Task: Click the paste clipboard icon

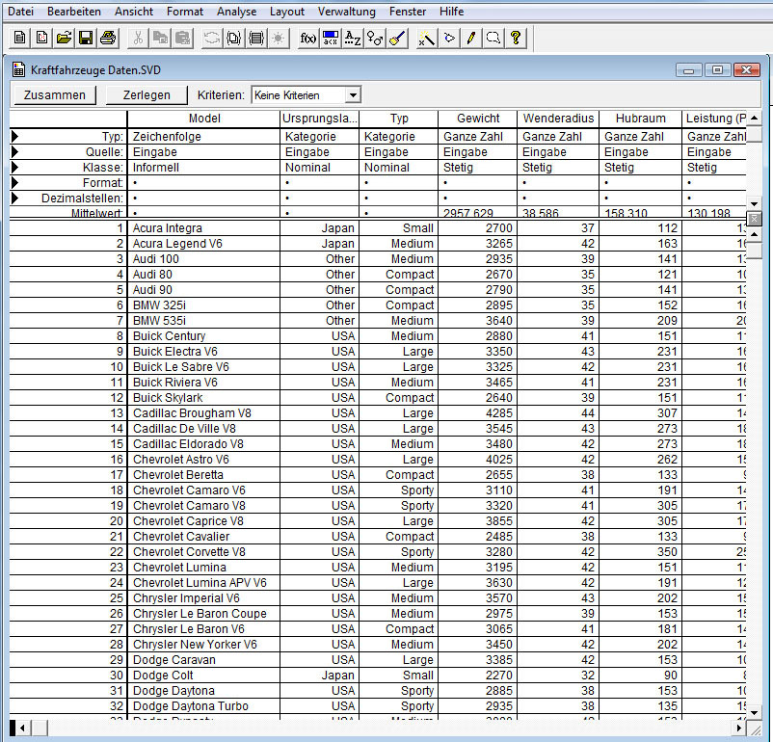Action: (x=182, y=38)
